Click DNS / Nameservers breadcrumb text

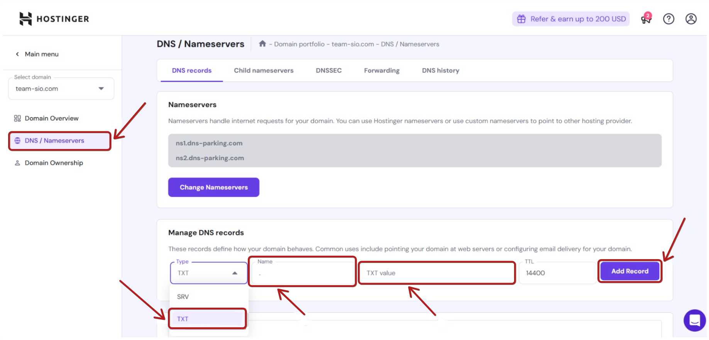410,44
